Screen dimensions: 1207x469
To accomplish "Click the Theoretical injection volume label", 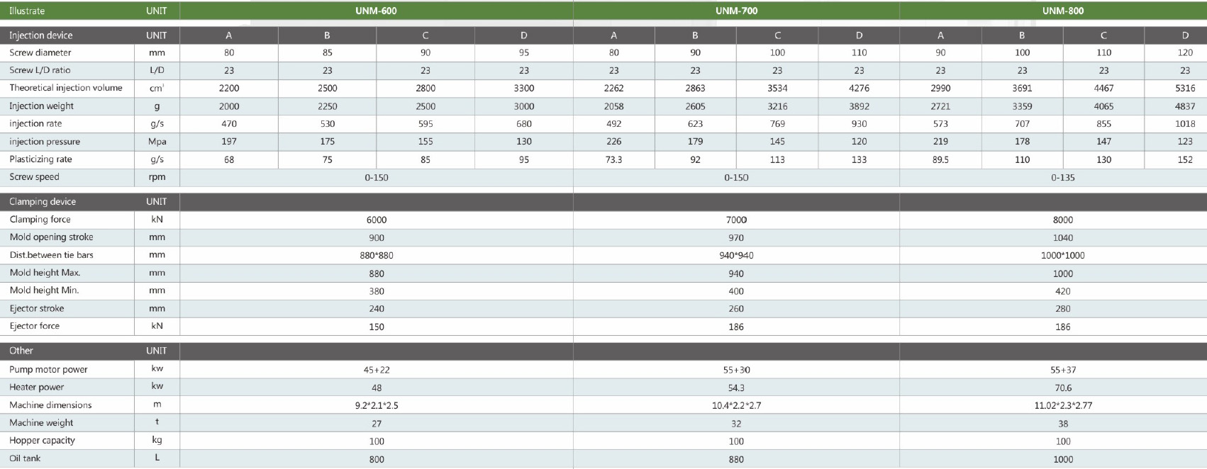I will click(66, 88).
